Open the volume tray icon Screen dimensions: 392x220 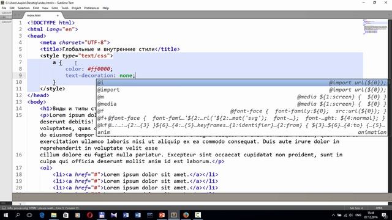(x=351, y=215)
